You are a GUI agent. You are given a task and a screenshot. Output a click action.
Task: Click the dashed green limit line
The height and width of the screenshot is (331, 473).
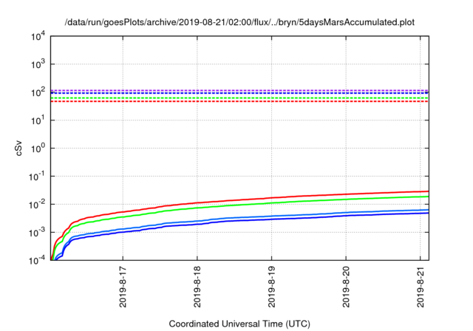coord(239,98)
